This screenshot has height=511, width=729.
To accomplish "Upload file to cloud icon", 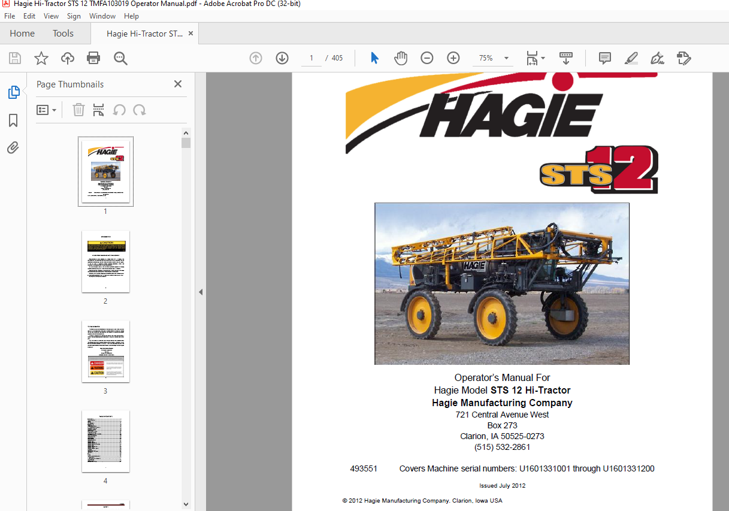I will tap(68, 58).
